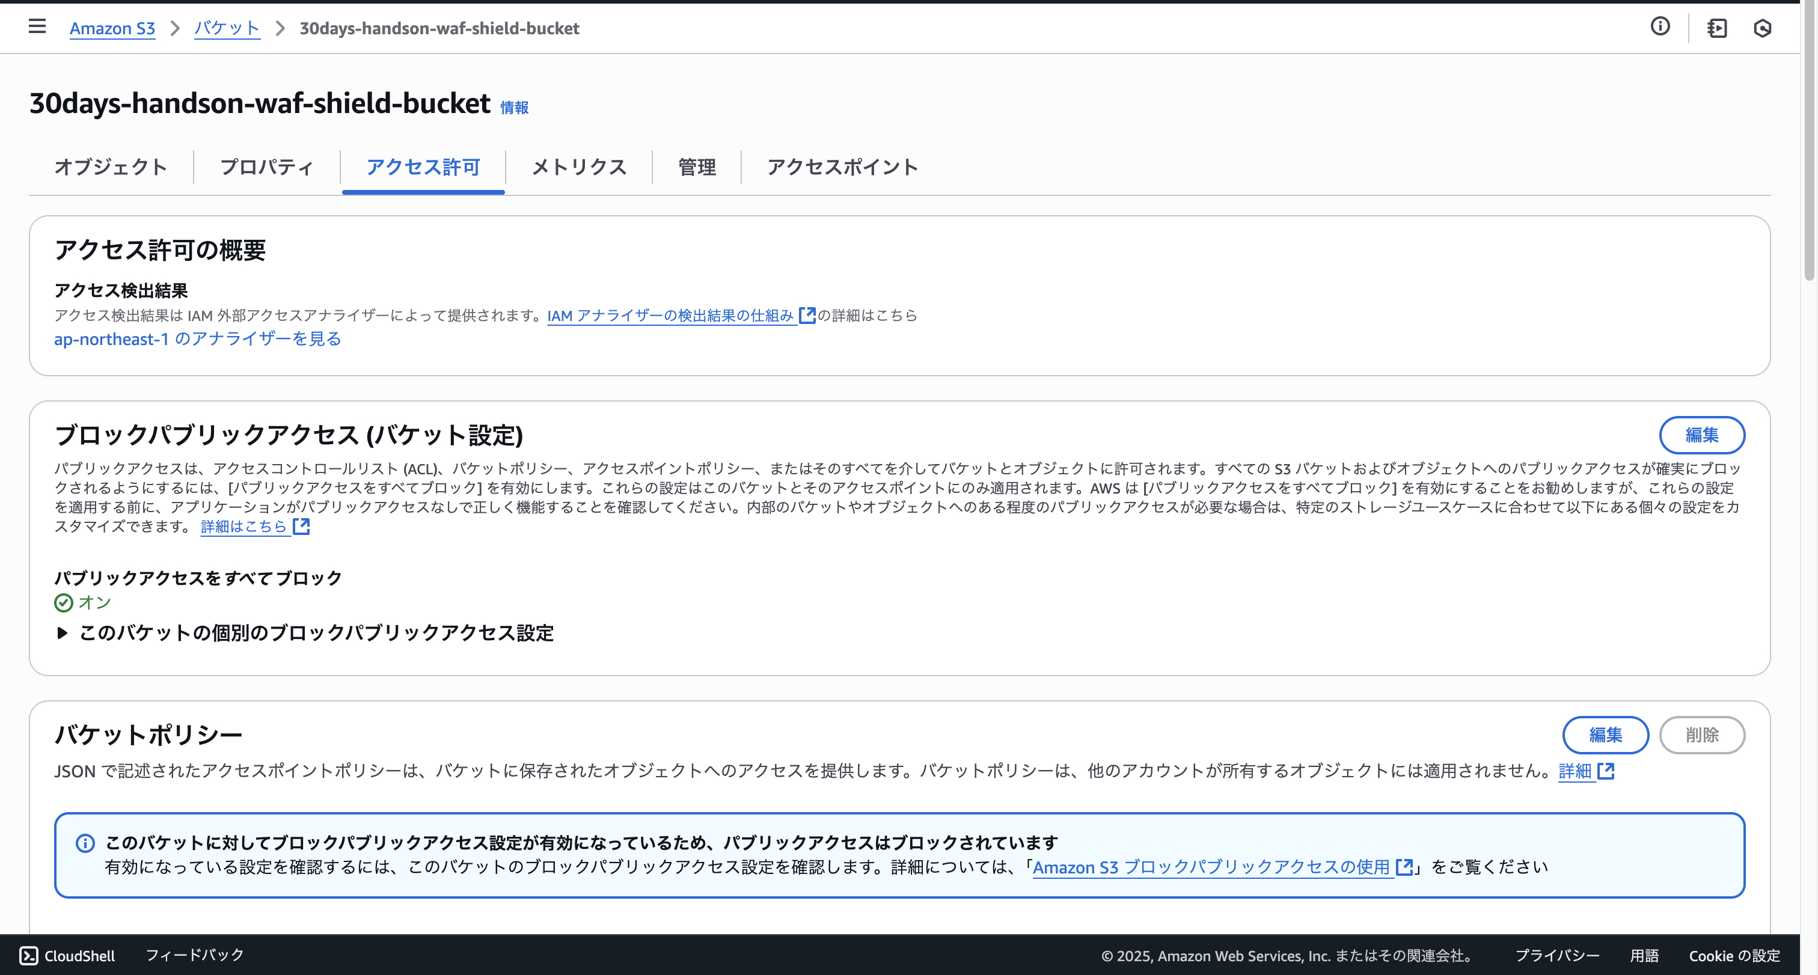This screenshot has height=975, width=1818.
Task: Open the hamburger navigation menu
Action: (37, 26)
